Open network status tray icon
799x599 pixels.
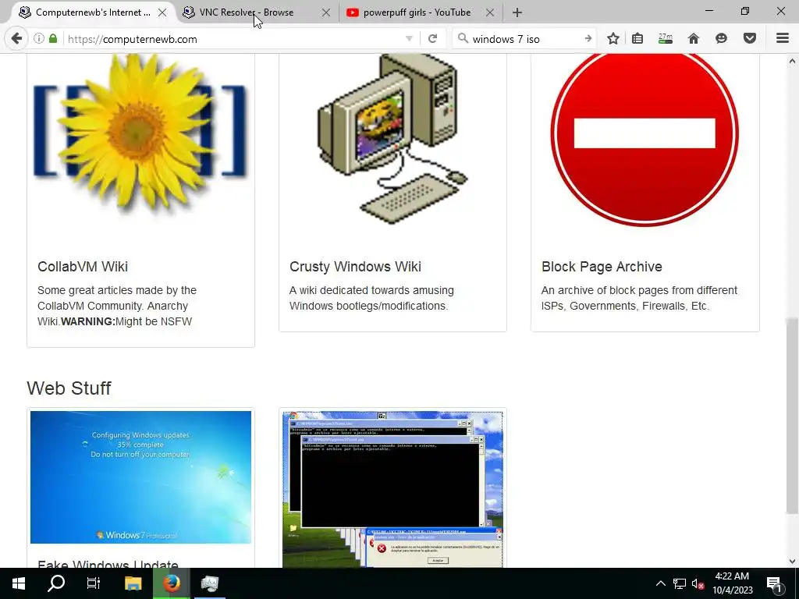tap(680, 583)
